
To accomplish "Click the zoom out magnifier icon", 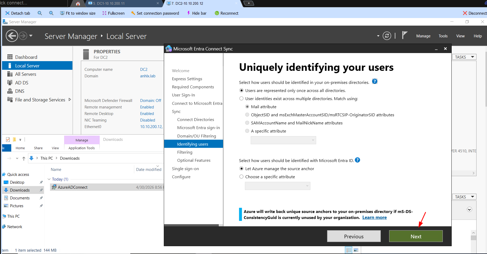I will pos(51,13).
